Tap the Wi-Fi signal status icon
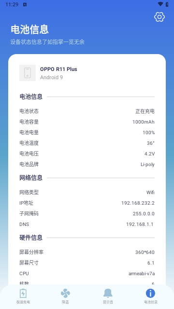 click(x=160, y=4)
